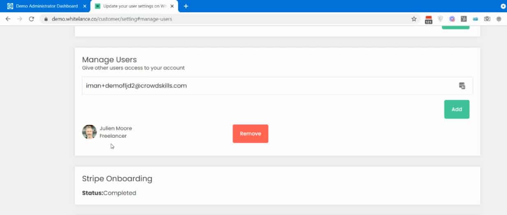Click the contact-card icon in email field
The height and width of the screenshot is (215, 507).
pos(462,86)
